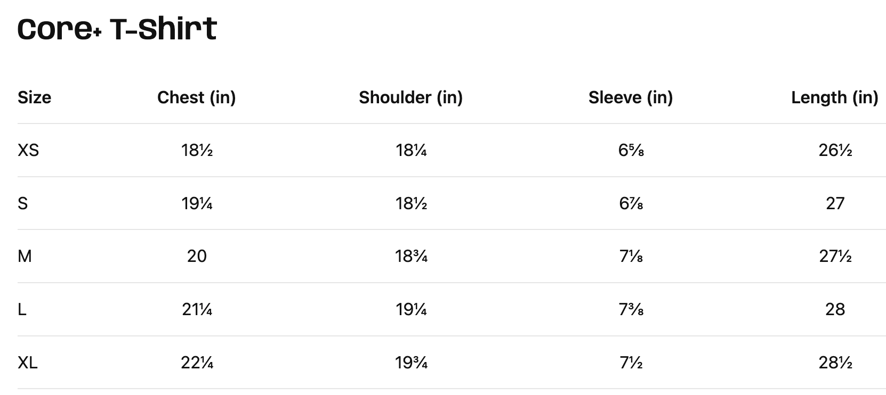Select the M size row label
Screen dimensions: 886x395
coord(25,257)
